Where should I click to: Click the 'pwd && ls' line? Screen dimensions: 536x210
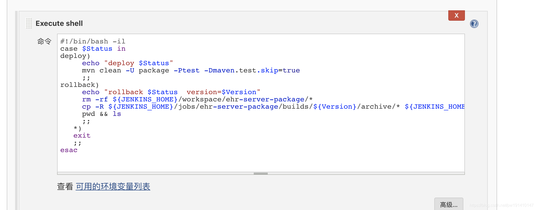tap(101, 114)
